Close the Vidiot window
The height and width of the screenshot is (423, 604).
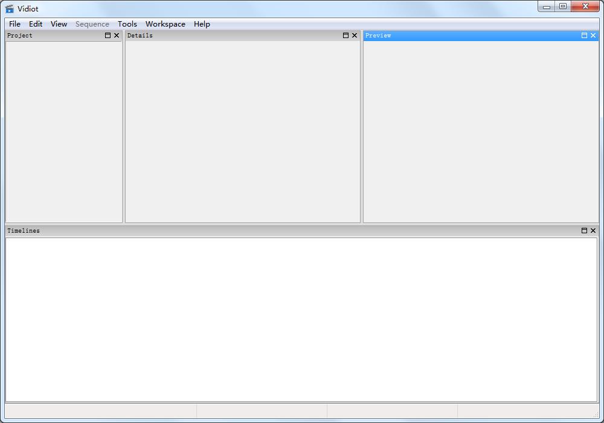click(x=585, y=6)
